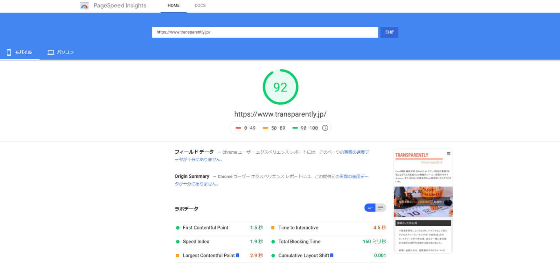Click the PageSpeed Insights title text
The width and height of the screenshot is (560, 264).
[120, 6]
